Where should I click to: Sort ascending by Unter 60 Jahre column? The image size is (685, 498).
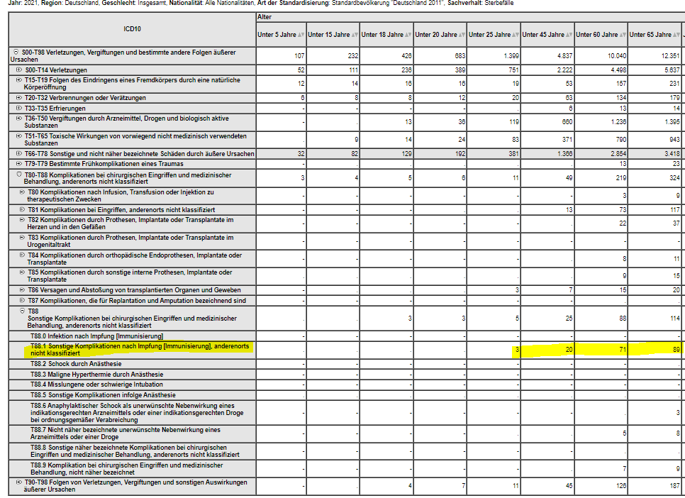(x=620, y=35)
